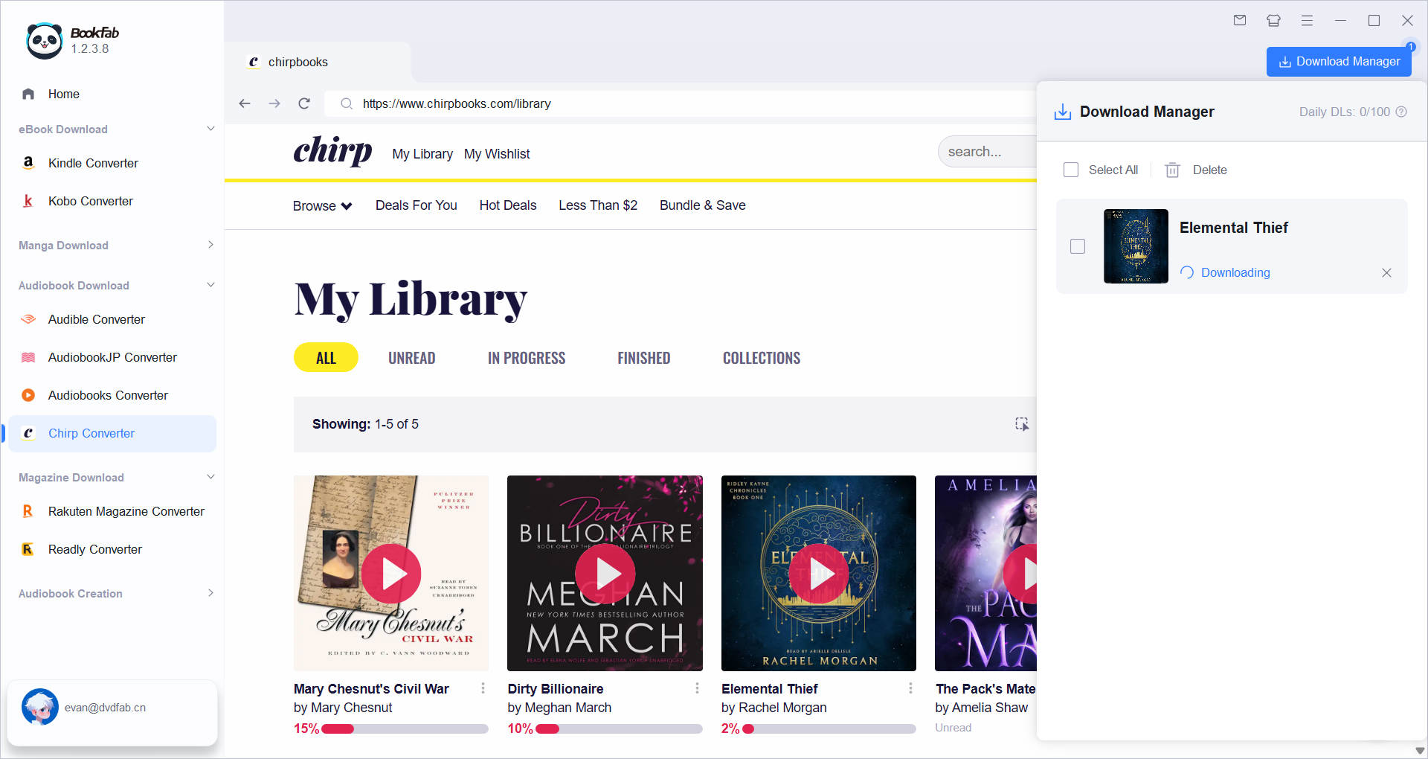Play the Dirty Billionaire audiobook
The width and height of the screenshot is (1428, 759).
[605, 573]
